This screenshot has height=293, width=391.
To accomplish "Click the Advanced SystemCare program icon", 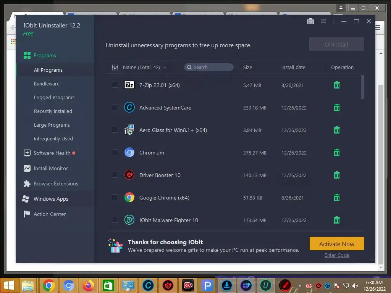I will tap(129, 107).
